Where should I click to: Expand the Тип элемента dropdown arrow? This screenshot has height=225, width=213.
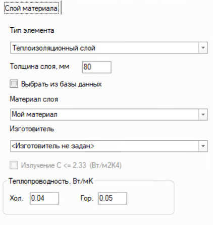(x=203, y=48)
